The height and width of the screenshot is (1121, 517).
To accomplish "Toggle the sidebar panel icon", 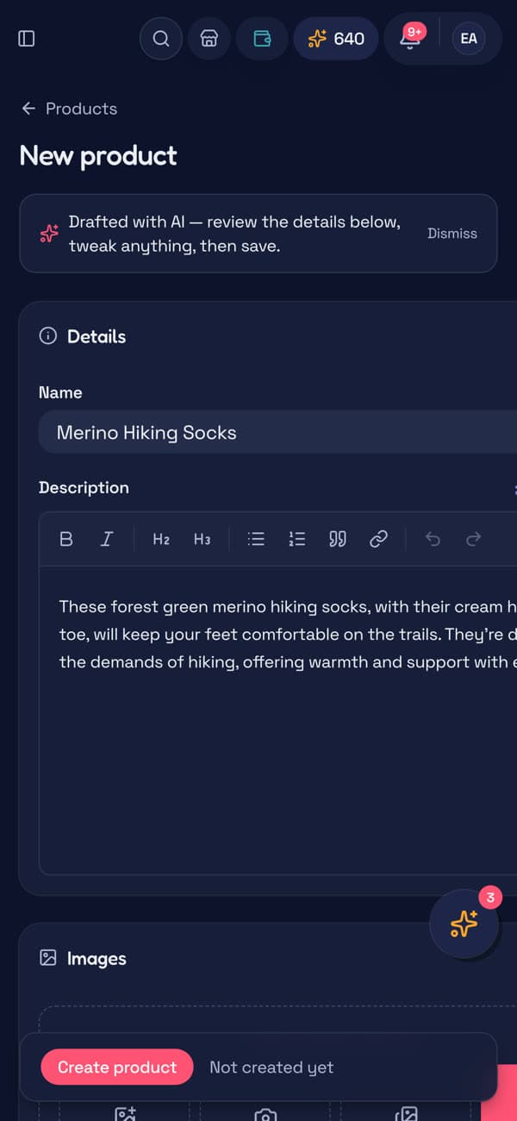I will pos(27,39).
